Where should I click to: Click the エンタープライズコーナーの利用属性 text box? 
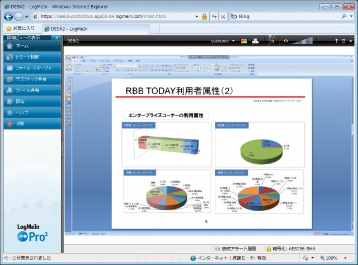[x=166, y=115]
